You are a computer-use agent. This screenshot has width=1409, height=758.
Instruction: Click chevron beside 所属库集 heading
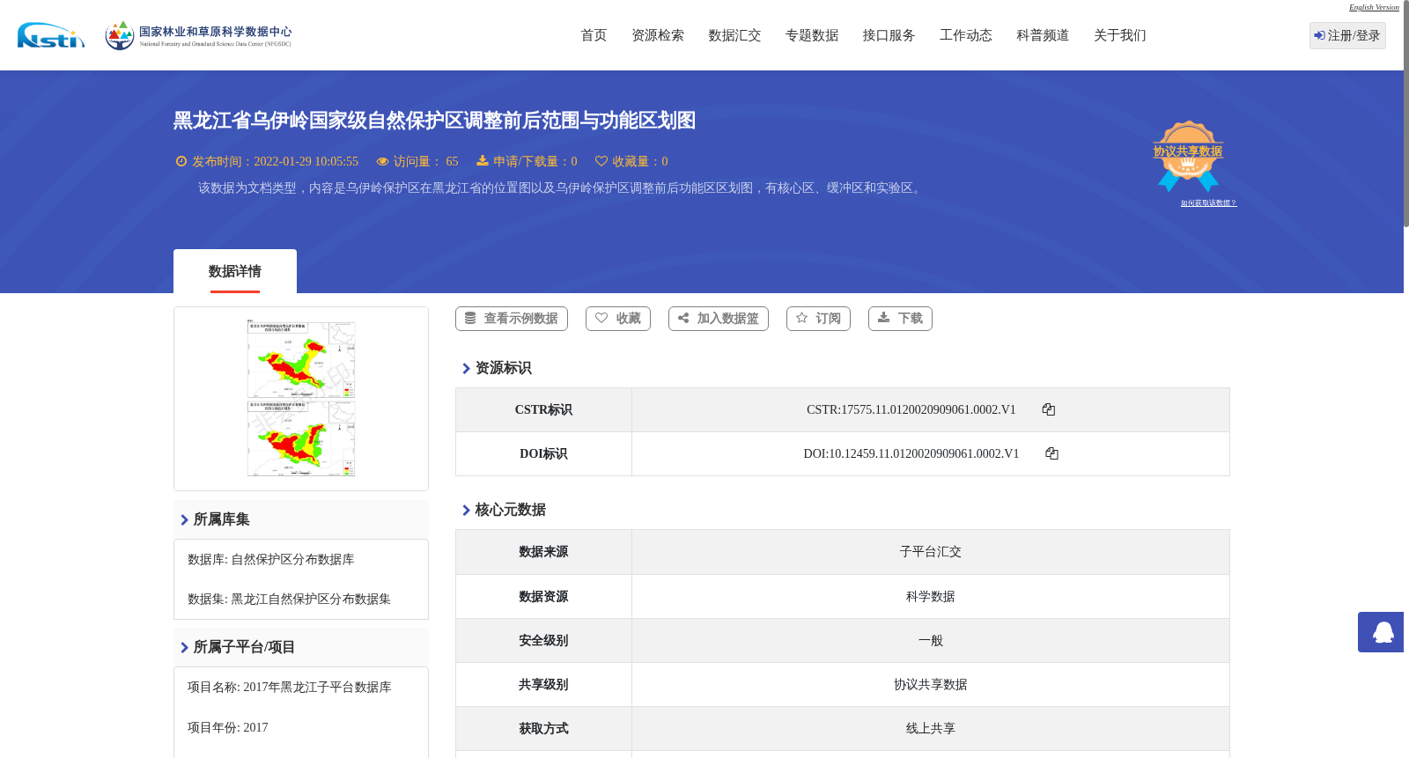(184, 520)
